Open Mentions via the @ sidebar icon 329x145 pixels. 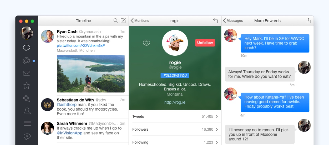[26, 61]
